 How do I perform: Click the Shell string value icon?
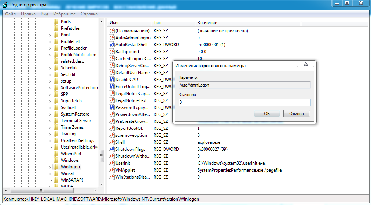112,142
